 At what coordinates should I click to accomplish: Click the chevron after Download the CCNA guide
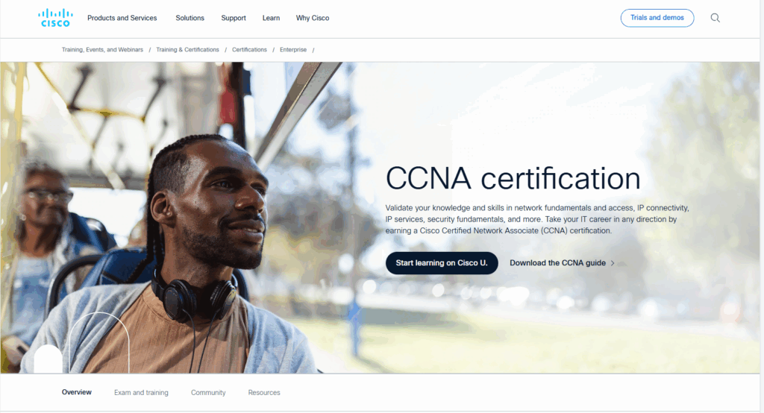coord(613,263)
